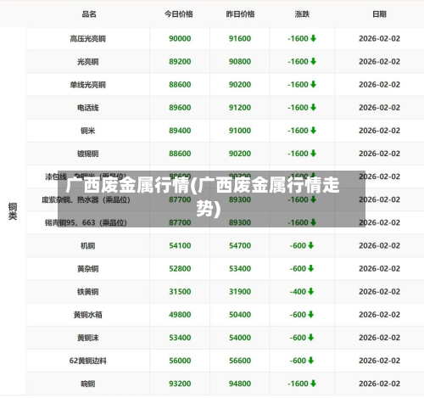
Task: Click today's price 89400
Action: pos(180,131)
